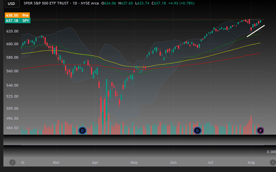Viewport: 276px width, 172px height.
Task: Click the 540.00 price axis label
Action: pos(12,85)
